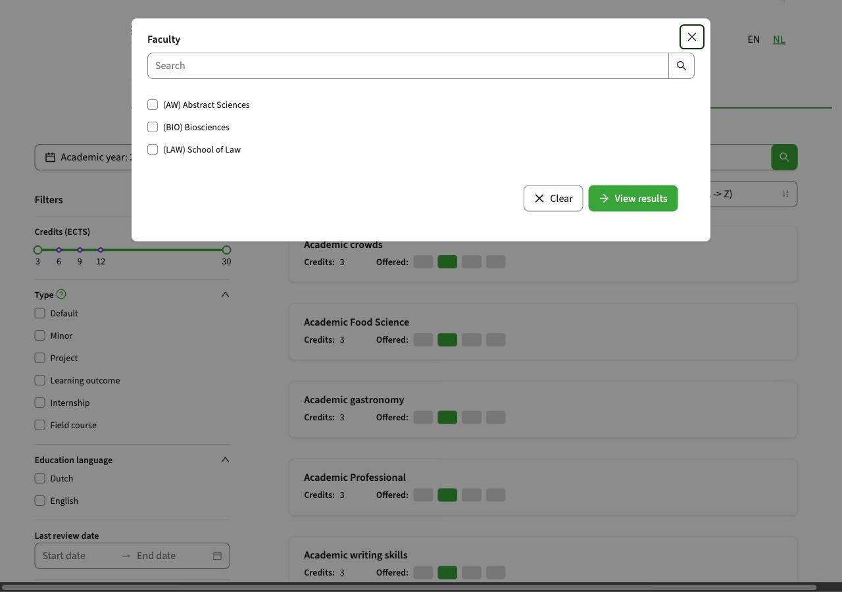Image resolution: width=842 pixels, height=592 pixels.
Task: Check the (BIO) Biosciences checkbox
Action: (x=153, y=127)
